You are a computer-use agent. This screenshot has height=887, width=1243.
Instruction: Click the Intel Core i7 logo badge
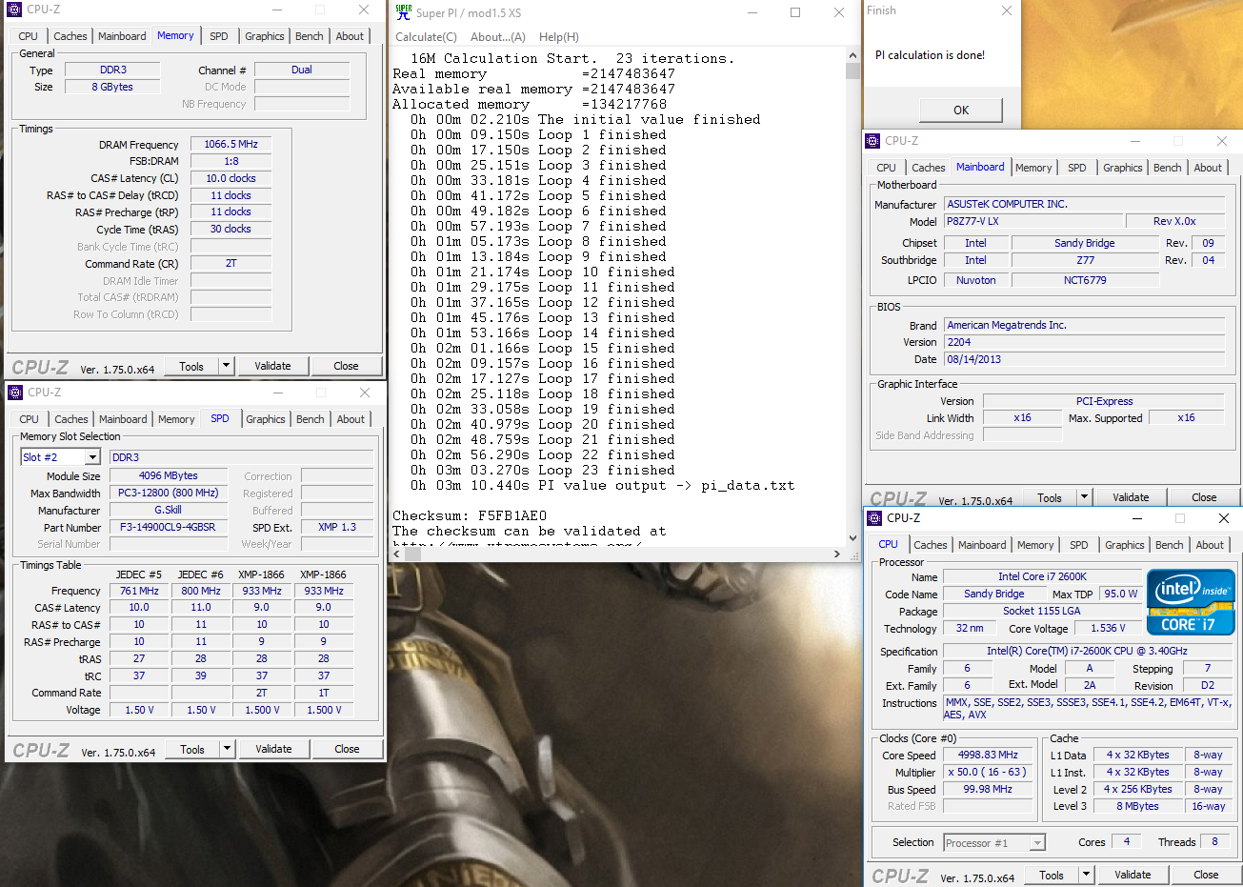pos(1191,602)
